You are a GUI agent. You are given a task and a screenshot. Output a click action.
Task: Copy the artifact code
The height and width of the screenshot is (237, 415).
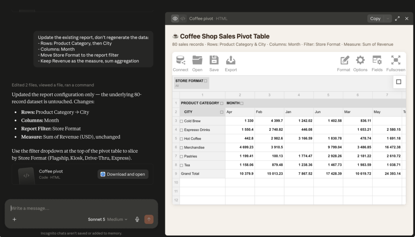(x=375, y=19)
